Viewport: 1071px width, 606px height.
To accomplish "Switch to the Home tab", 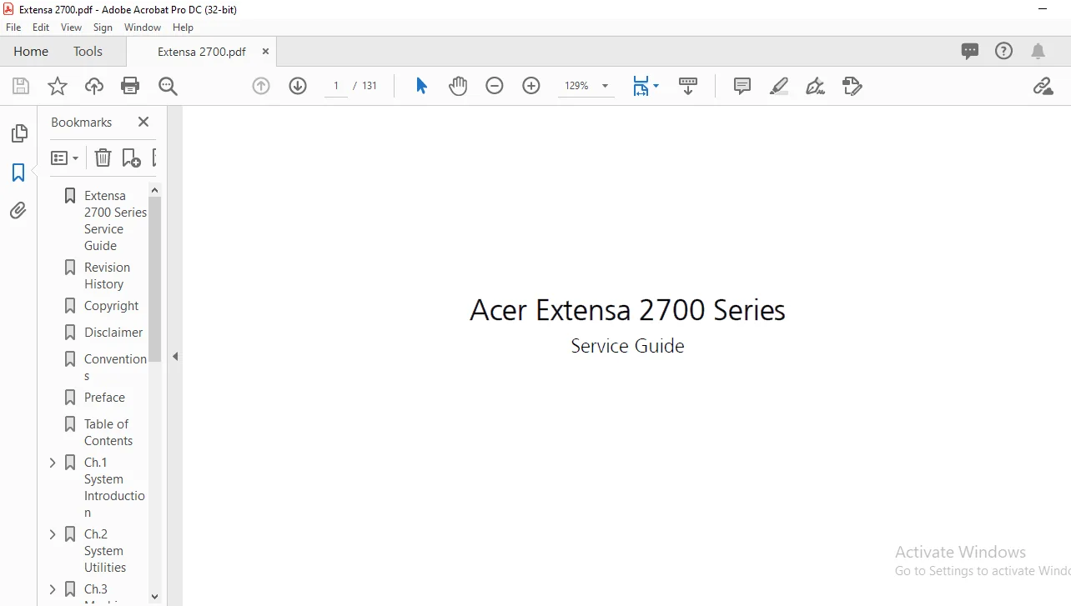I will (31, 51).
